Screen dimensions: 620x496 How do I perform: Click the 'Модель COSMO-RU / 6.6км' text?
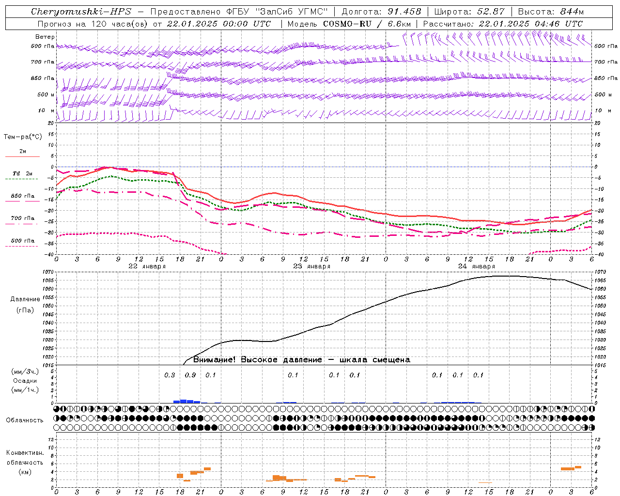pos(349,24)
